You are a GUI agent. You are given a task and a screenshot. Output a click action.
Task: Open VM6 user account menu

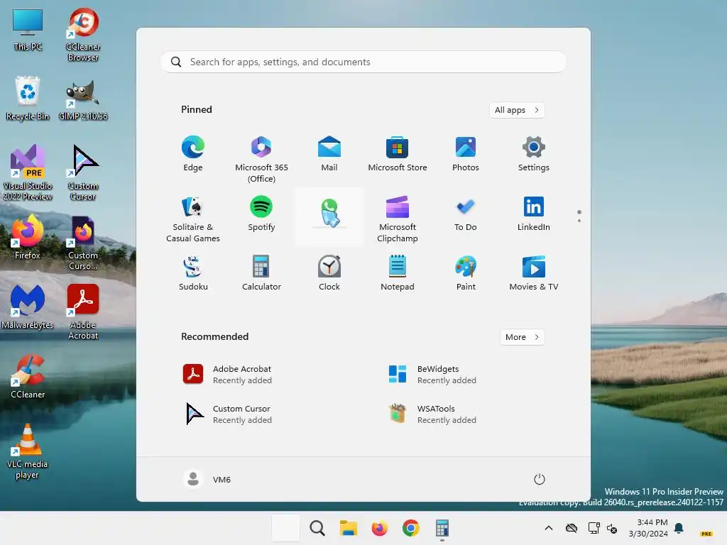point(207,479)
